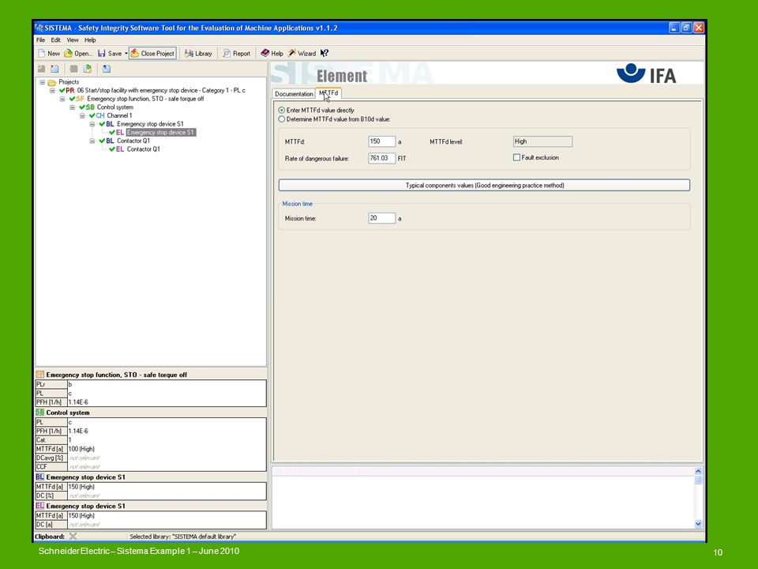Screen dimensions: 758x569
Task: Click the first greyed icon in tree toolbar
Action: [42, 69]
